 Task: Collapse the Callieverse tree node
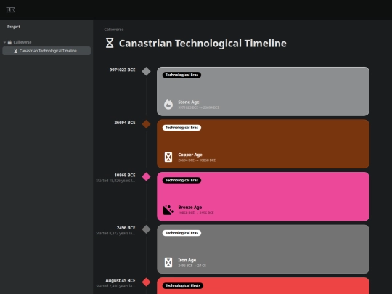[x=4, y=42]
